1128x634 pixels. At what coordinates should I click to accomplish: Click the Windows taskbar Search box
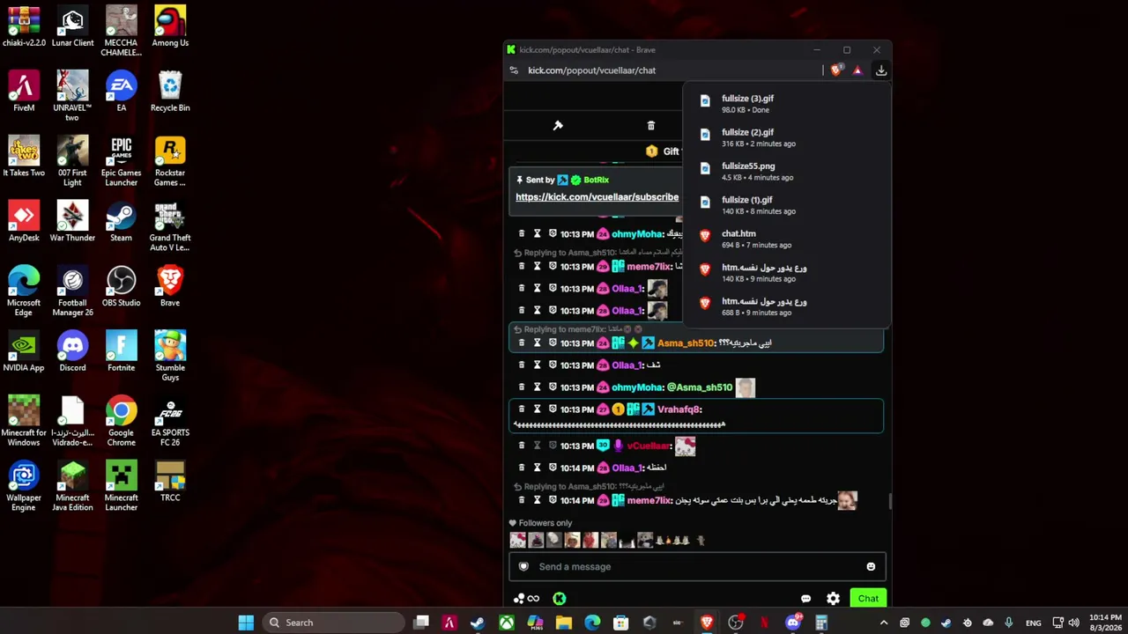coord(335,623)
